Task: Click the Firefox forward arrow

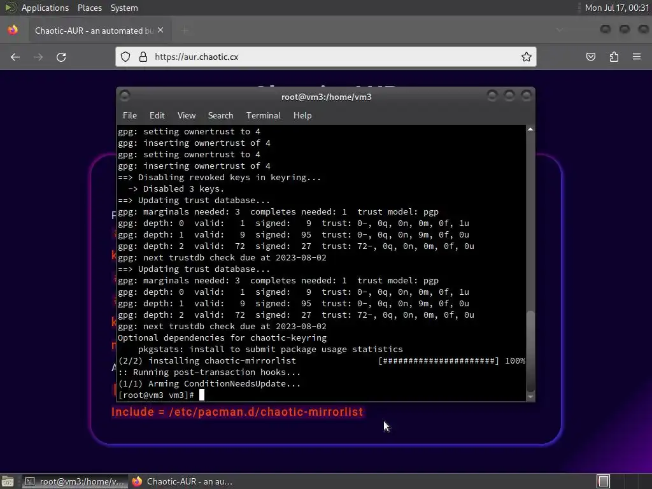Action: (38, 57)
